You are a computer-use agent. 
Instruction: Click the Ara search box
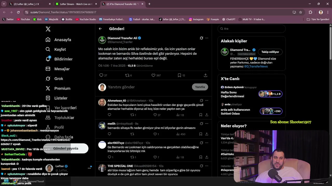pyautogui.click(x=252, y=29)
